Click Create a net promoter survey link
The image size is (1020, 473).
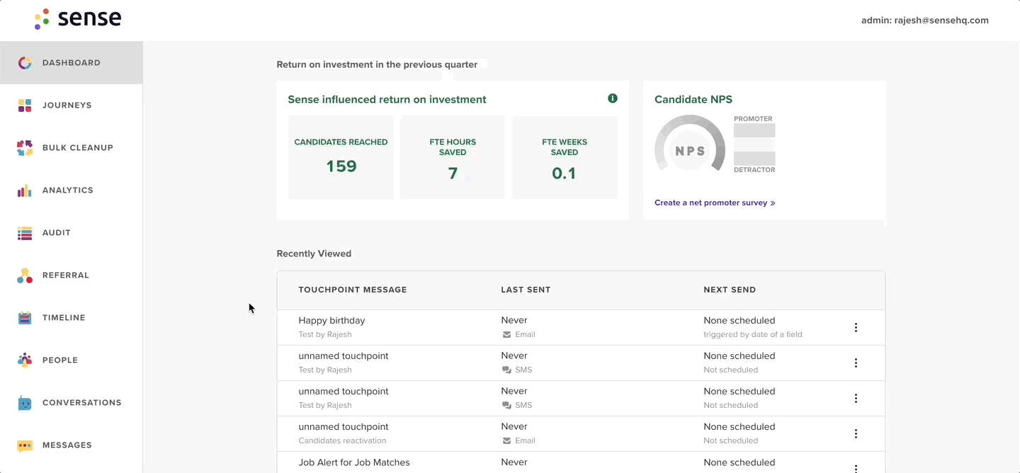[715, 203]
